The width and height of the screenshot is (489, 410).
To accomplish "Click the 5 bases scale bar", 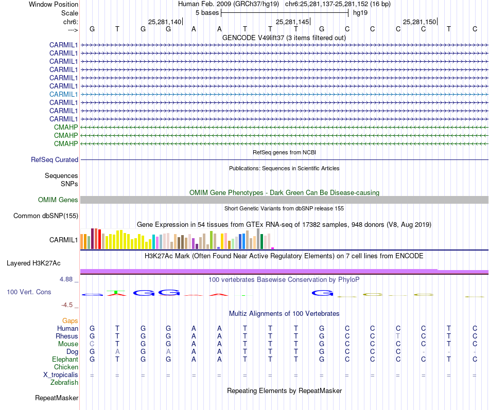I will 285,13.
